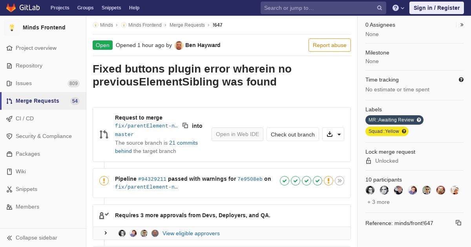The height and width of the screenshot is (247, 471).
Task: Click first eligible approver avatar
Action: 122,233
